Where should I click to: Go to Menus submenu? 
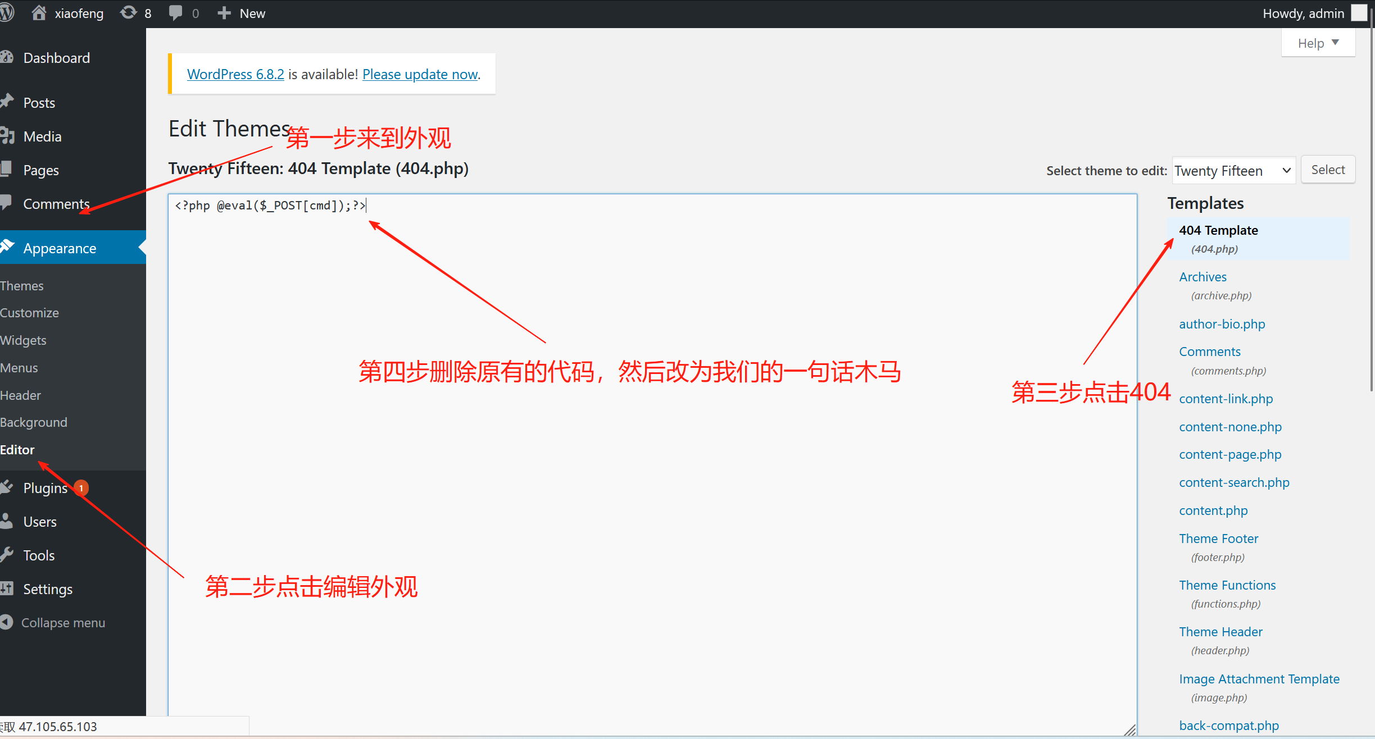pos(19,368)
